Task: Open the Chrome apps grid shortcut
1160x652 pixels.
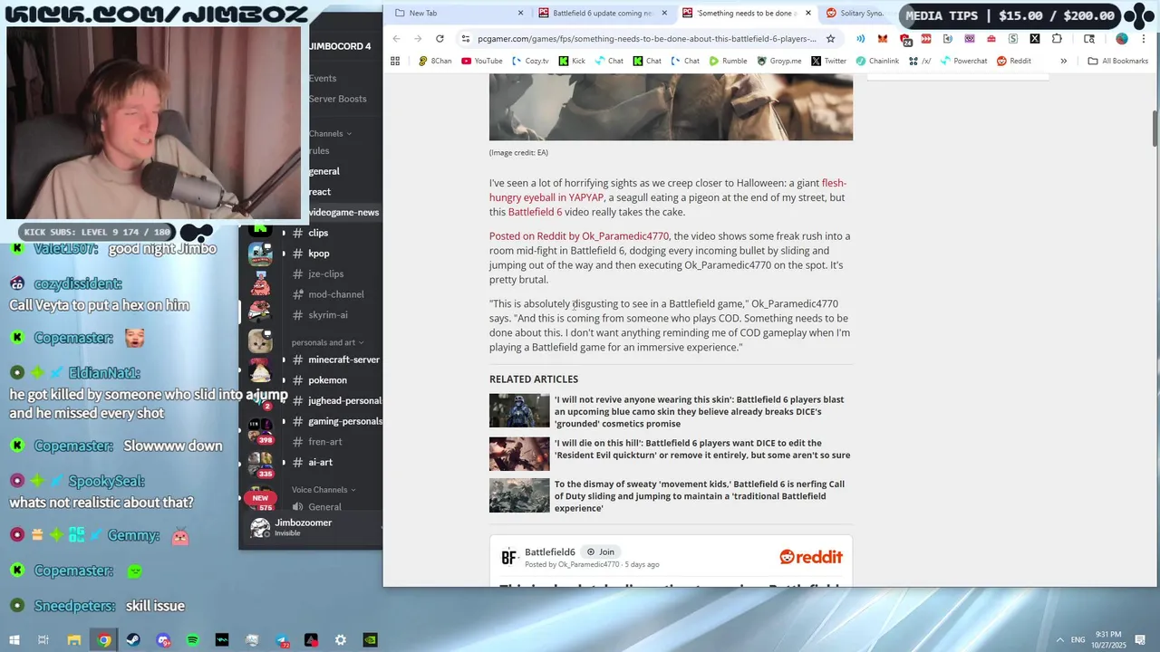Action: pos(395,61)
